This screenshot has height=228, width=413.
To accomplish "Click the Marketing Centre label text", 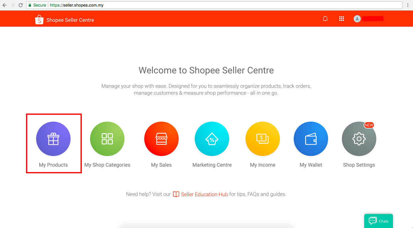I will point(212,165).
